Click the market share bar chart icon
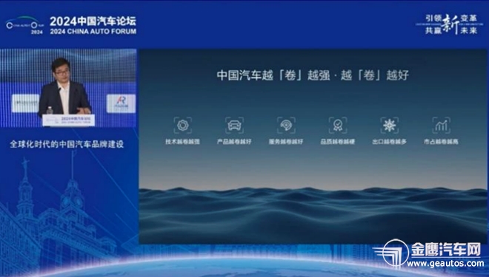Screen dimensions: 489x277 point(442,126)
